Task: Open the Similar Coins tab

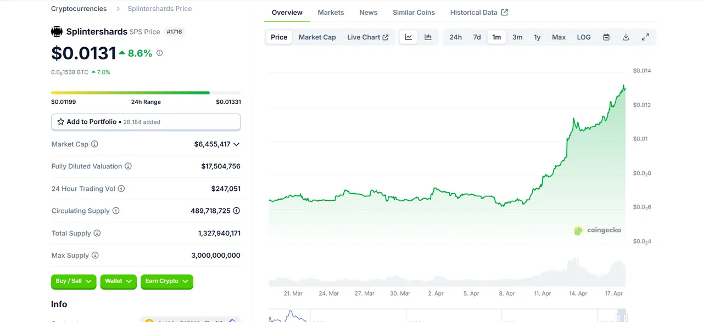Action: click(x=414, y=12)
